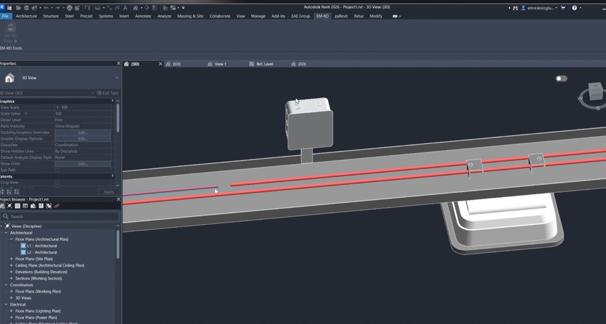Click the Open folder icon in quick access toolbar
This screenshot has height=324, width=606.
18,8
